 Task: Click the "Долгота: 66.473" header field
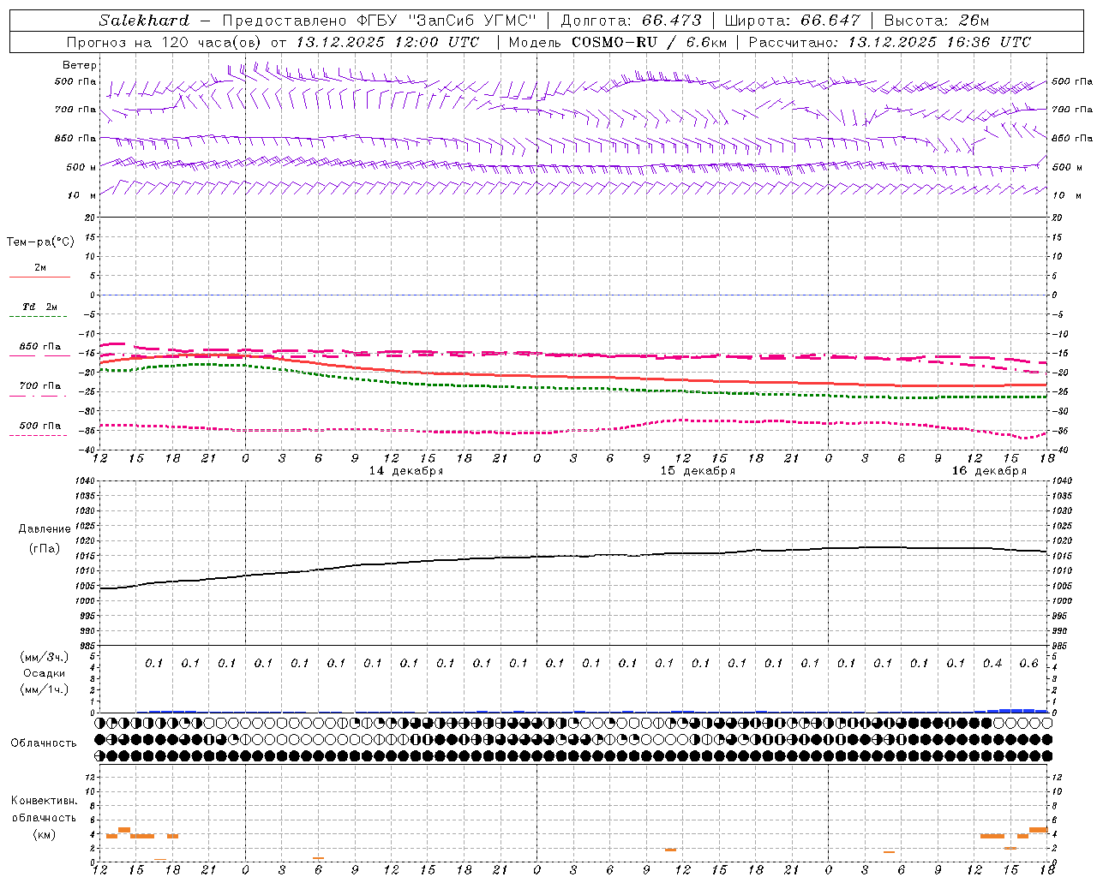[x=631, y=21]
